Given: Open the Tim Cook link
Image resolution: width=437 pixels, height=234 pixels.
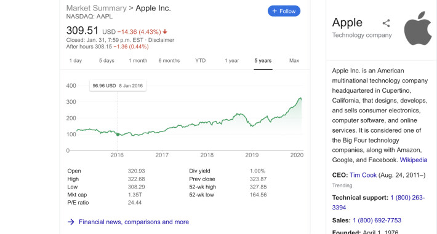Looking at the screenshot, I should [x=363, y=175].
